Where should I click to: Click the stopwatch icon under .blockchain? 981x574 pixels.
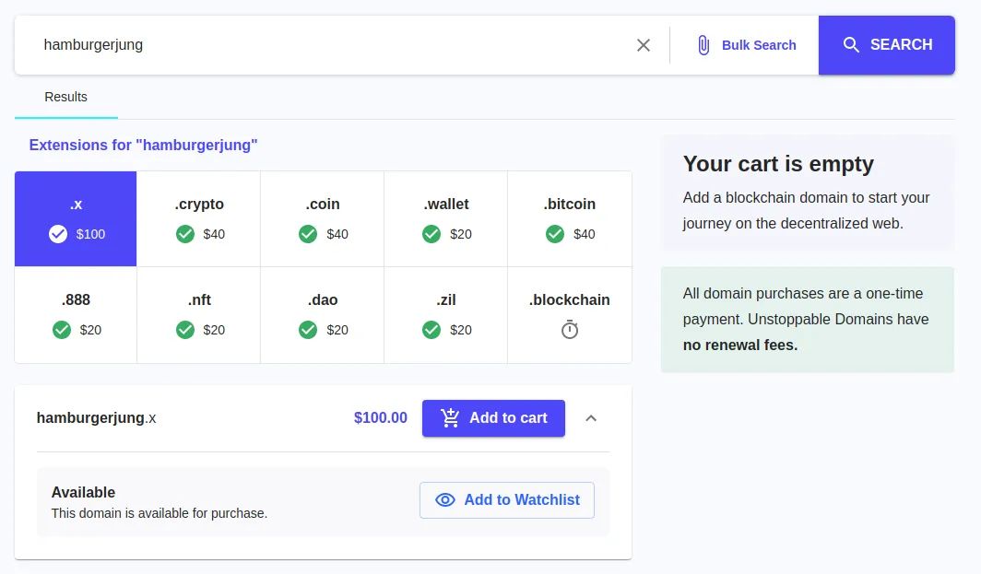[570, 330]
